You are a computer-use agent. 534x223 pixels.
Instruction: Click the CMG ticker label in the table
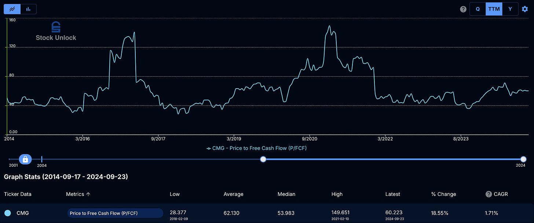click(x=22, y=213)
